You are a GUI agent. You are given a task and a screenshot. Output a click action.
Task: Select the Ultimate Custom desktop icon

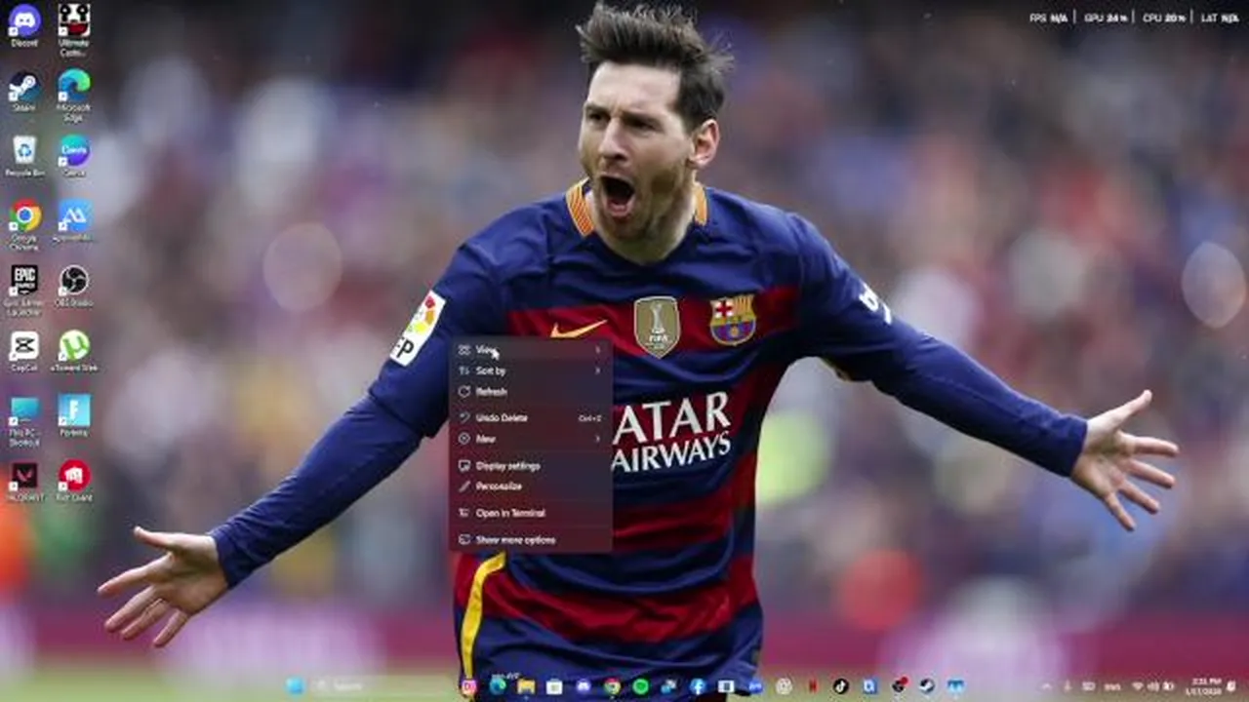pos(73,27)
